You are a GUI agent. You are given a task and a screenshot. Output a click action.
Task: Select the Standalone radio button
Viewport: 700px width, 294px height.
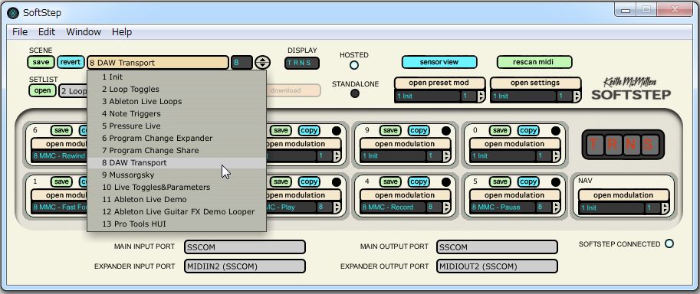(x=354, y=93)
